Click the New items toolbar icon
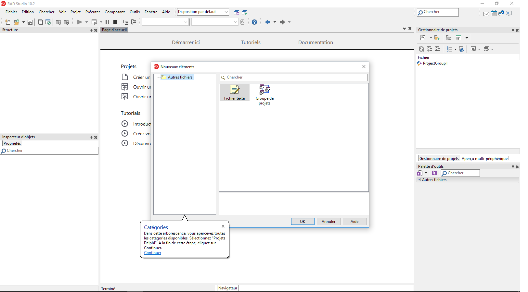Image resolution: width=528 pixels, height=292 pixels. pyautogui.click(x=7, y=22)
